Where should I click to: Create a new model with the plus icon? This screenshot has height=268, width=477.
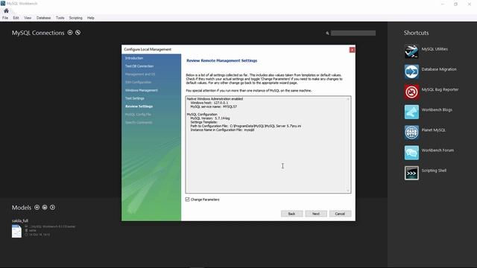point(37,207)
